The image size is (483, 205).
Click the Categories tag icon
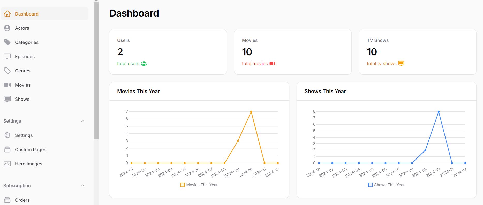[x=7, y=42]
